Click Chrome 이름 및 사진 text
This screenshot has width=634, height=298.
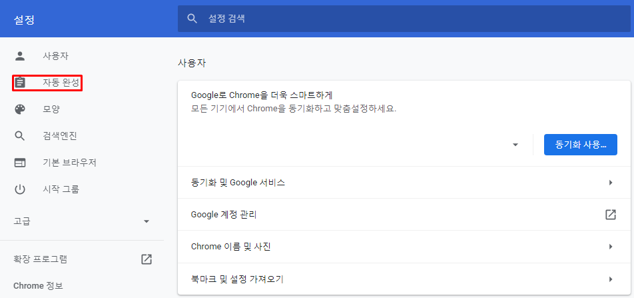point(230,247)
